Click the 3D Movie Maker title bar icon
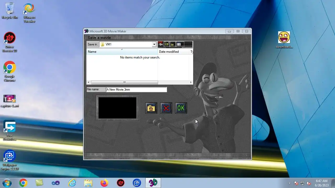 86,31
